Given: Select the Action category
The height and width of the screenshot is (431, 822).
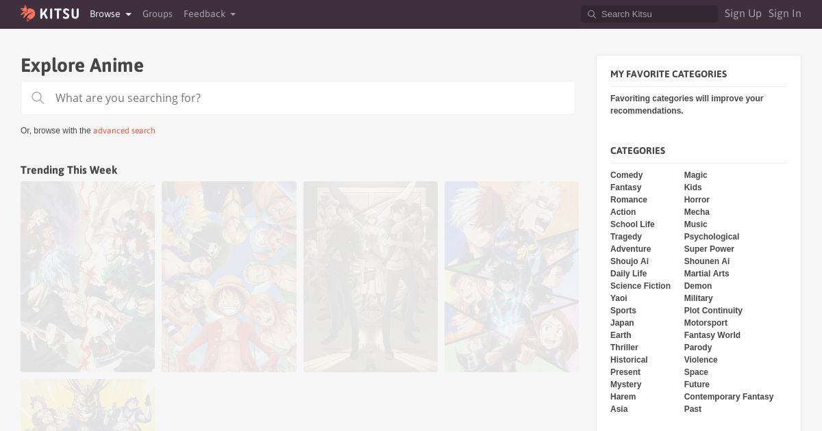Looking at the screenshot, I should click(623, 212).
